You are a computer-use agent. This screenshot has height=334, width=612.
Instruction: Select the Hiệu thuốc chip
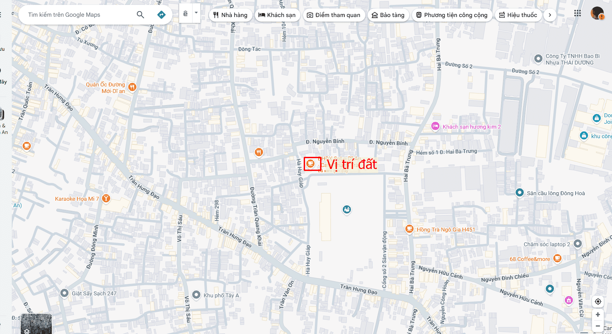pos(518,15)
